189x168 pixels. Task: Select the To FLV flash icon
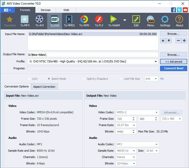pos(99,21)
